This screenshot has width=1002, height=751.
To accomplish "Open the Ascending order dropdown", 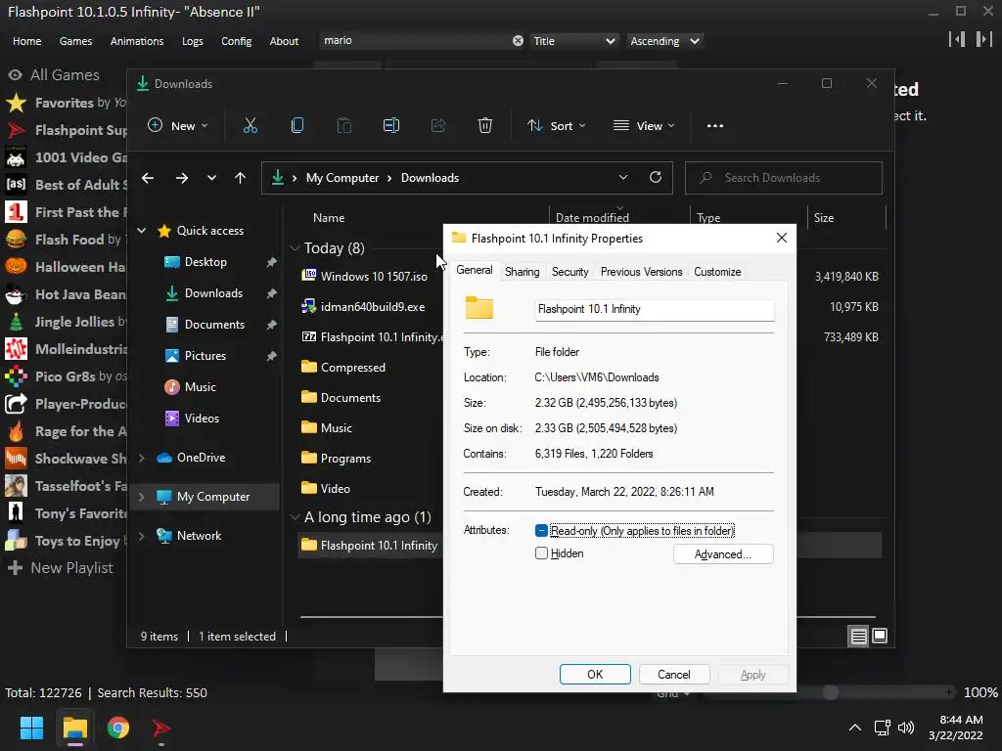I will (x=664, y=41).
